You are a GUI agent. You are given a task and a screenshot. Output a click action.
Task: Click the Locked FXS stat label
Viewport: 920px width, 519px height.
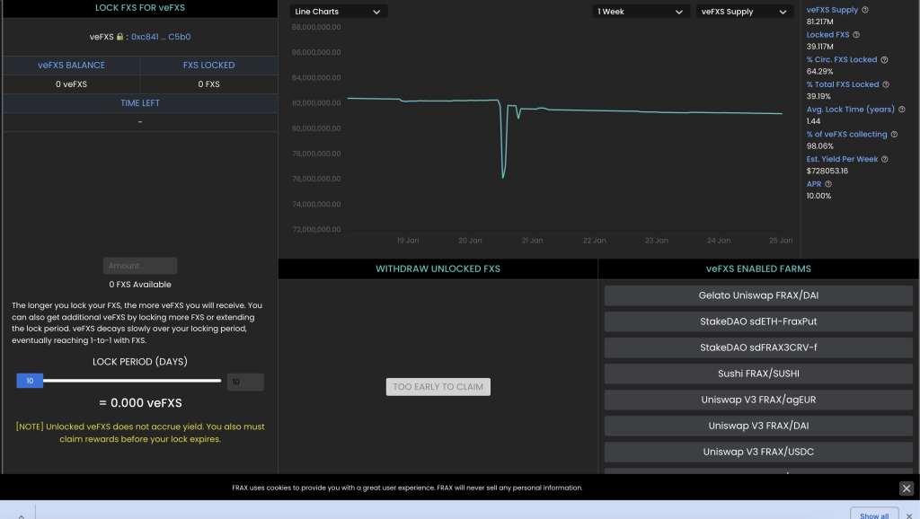827,35
